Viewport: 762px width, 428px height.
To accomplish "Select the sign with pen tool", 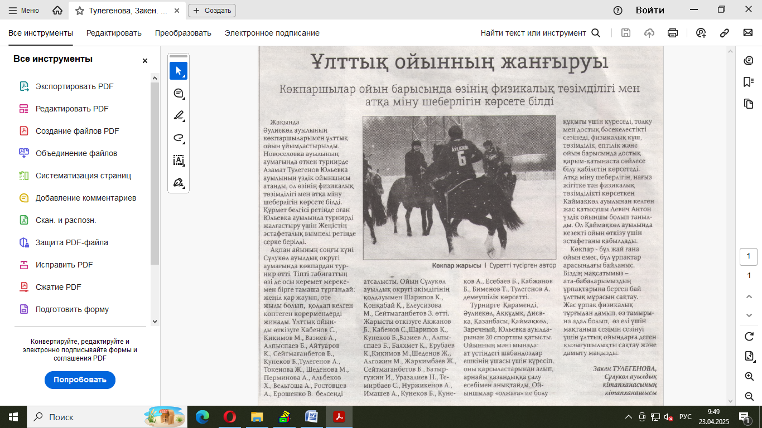I will pos(179,182).
